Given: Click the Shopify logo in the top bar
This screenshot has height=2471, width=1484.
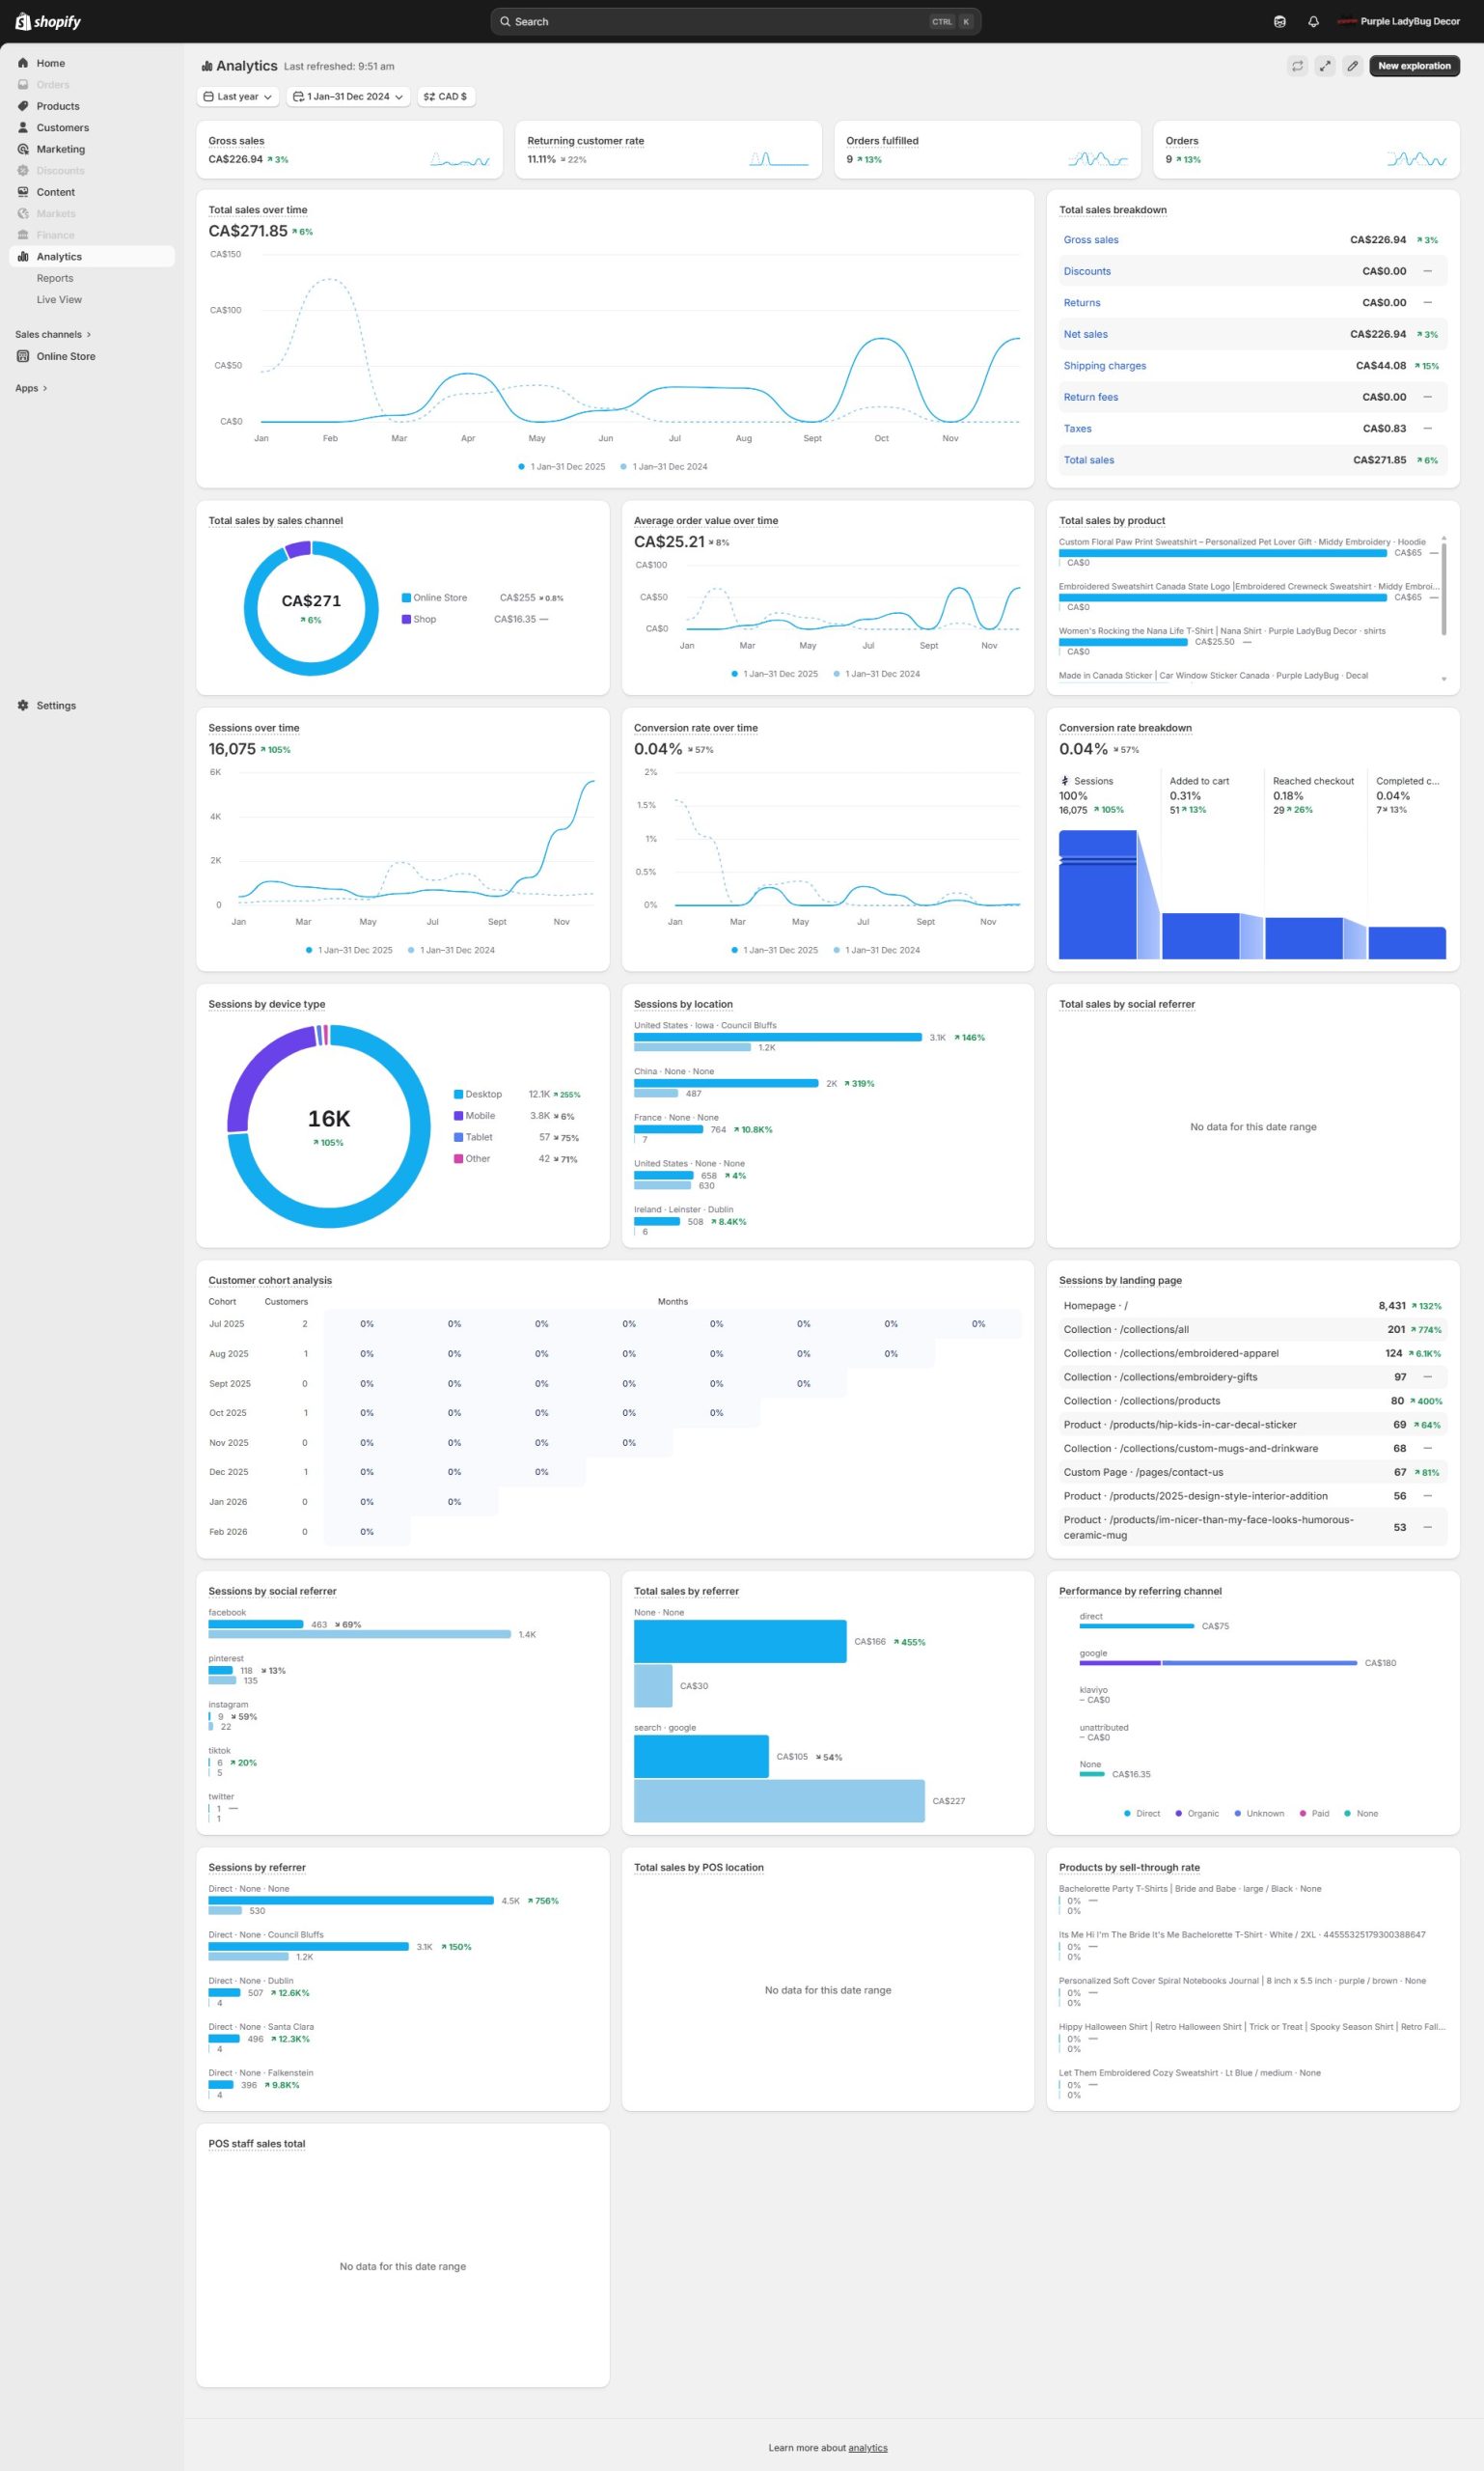Looking at the screenshot, I should 48,21.
